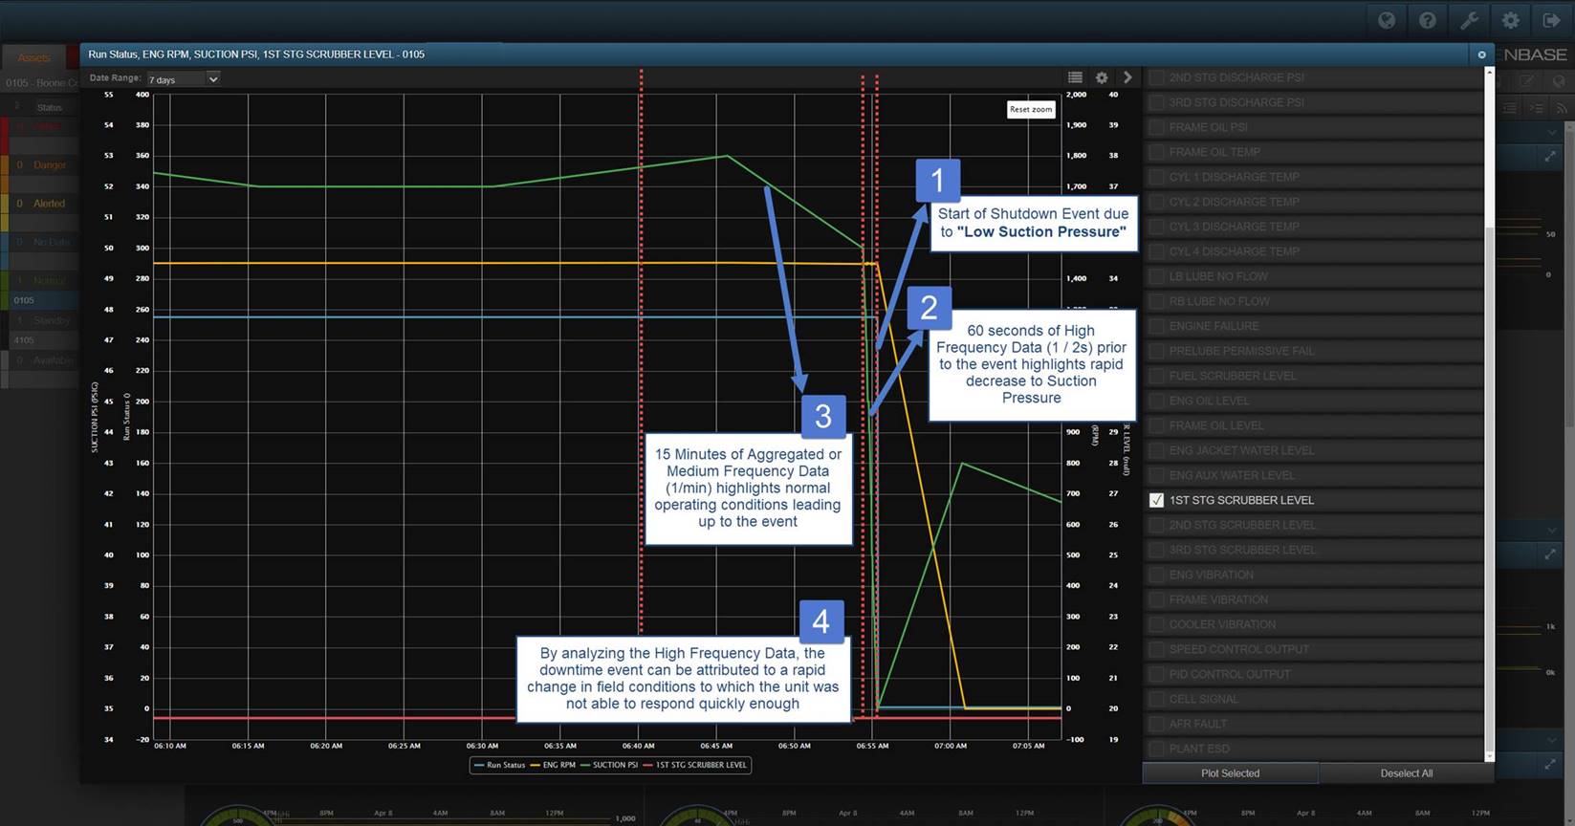
Task: Click the Deselect All button
Action: click(1406, 773)
